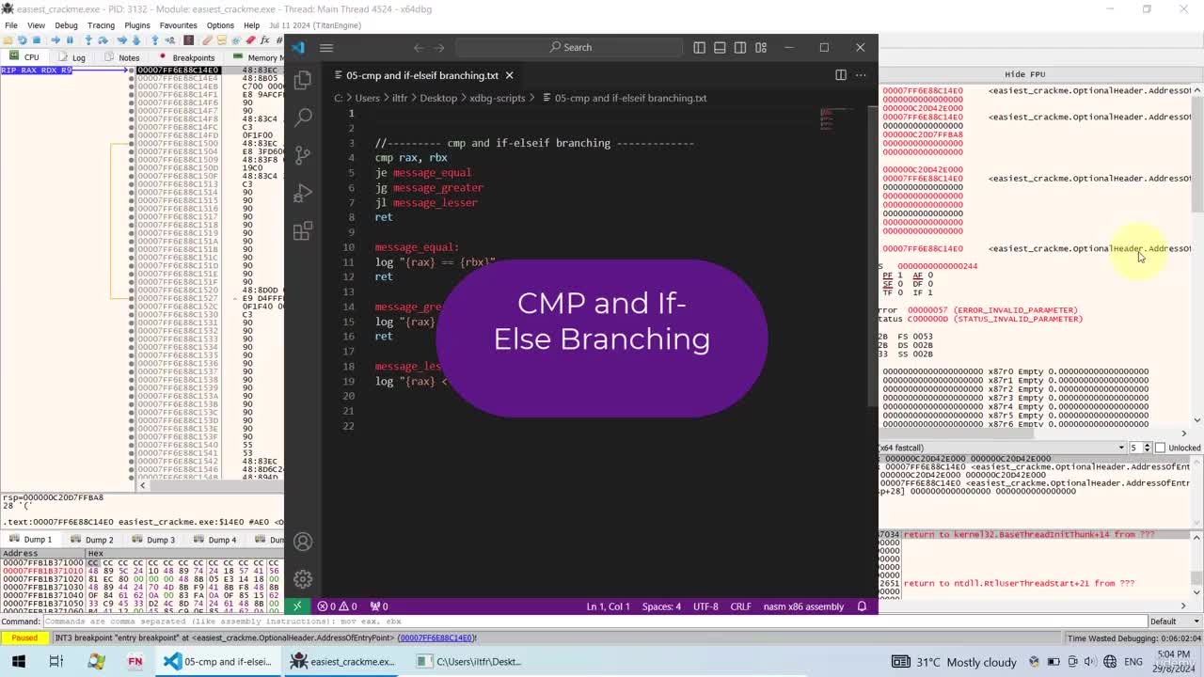
Task: Click the x64dbg Command input field
Action: (594, 622)
